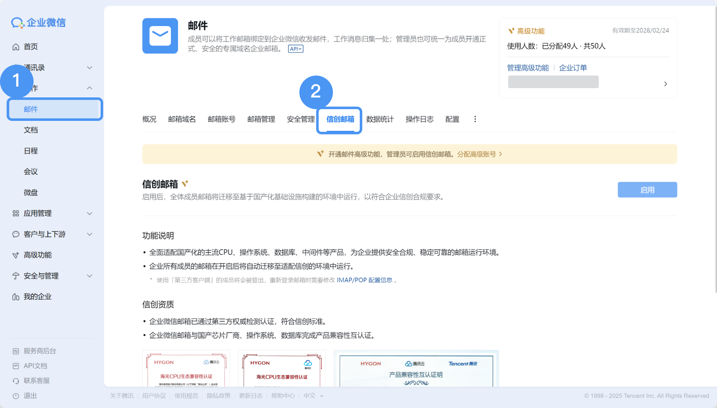The image size is (717, 408).
Task: Open the more tabs three-dot menu
Action: point(475,119)
